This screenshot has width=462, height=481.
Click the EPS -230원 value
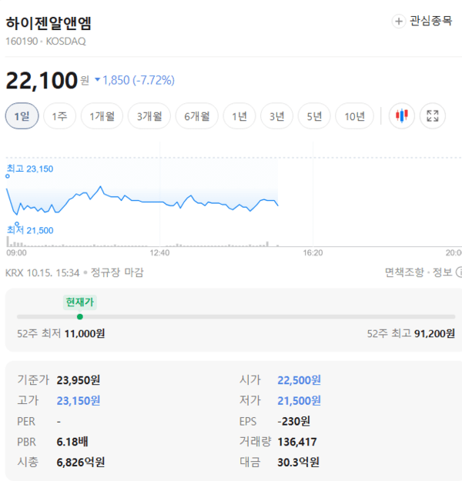tap(294, 421)
